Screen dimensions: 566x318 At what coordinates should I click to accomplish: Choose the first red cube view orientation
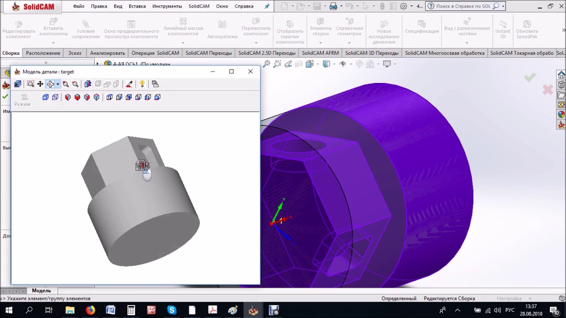tap(68, 97)
